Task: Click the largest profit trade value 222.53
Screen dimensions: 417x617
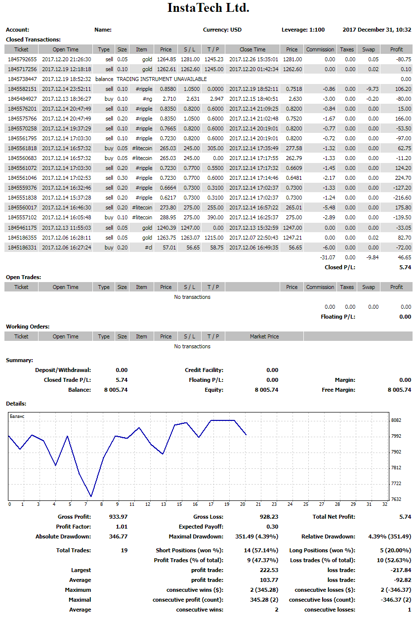Action: pos(269,570)
